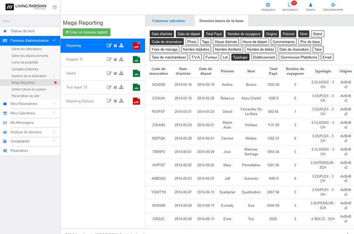Click the hamburger menu icon
This screenshot has height=234, width=354.
pyautogui.click(x=55, y=7)
